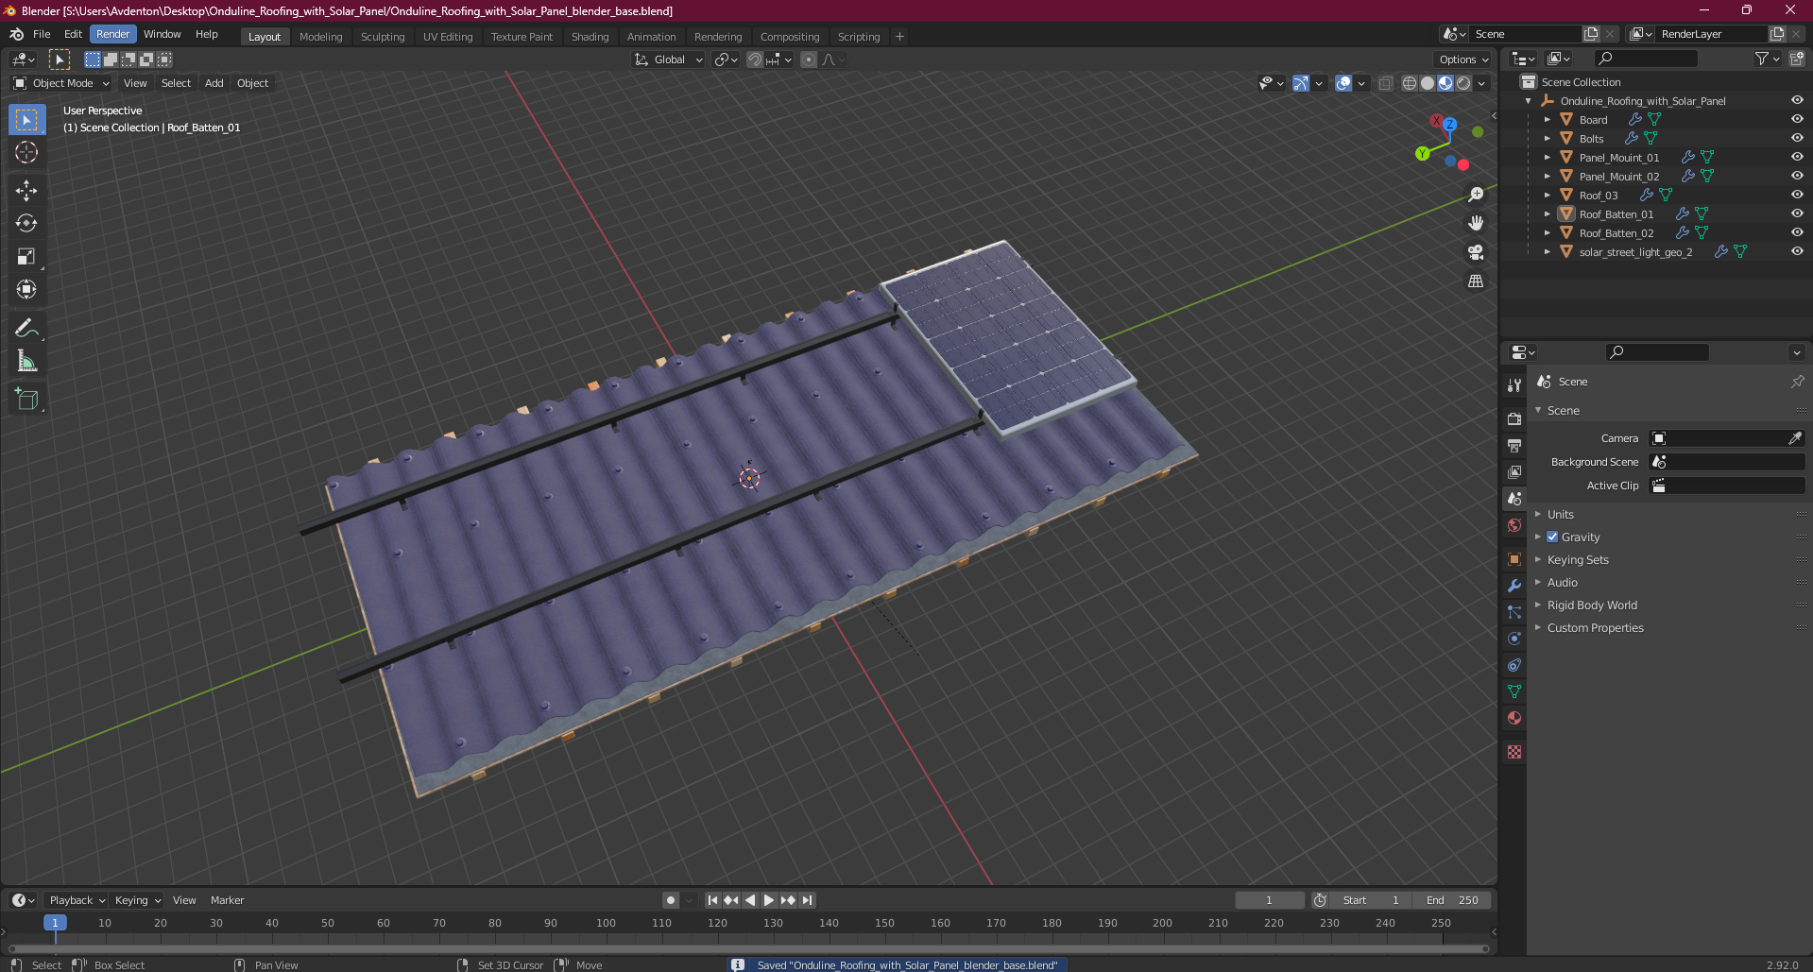Click the End frame field 250
1813x972 pixels.
1452,900
